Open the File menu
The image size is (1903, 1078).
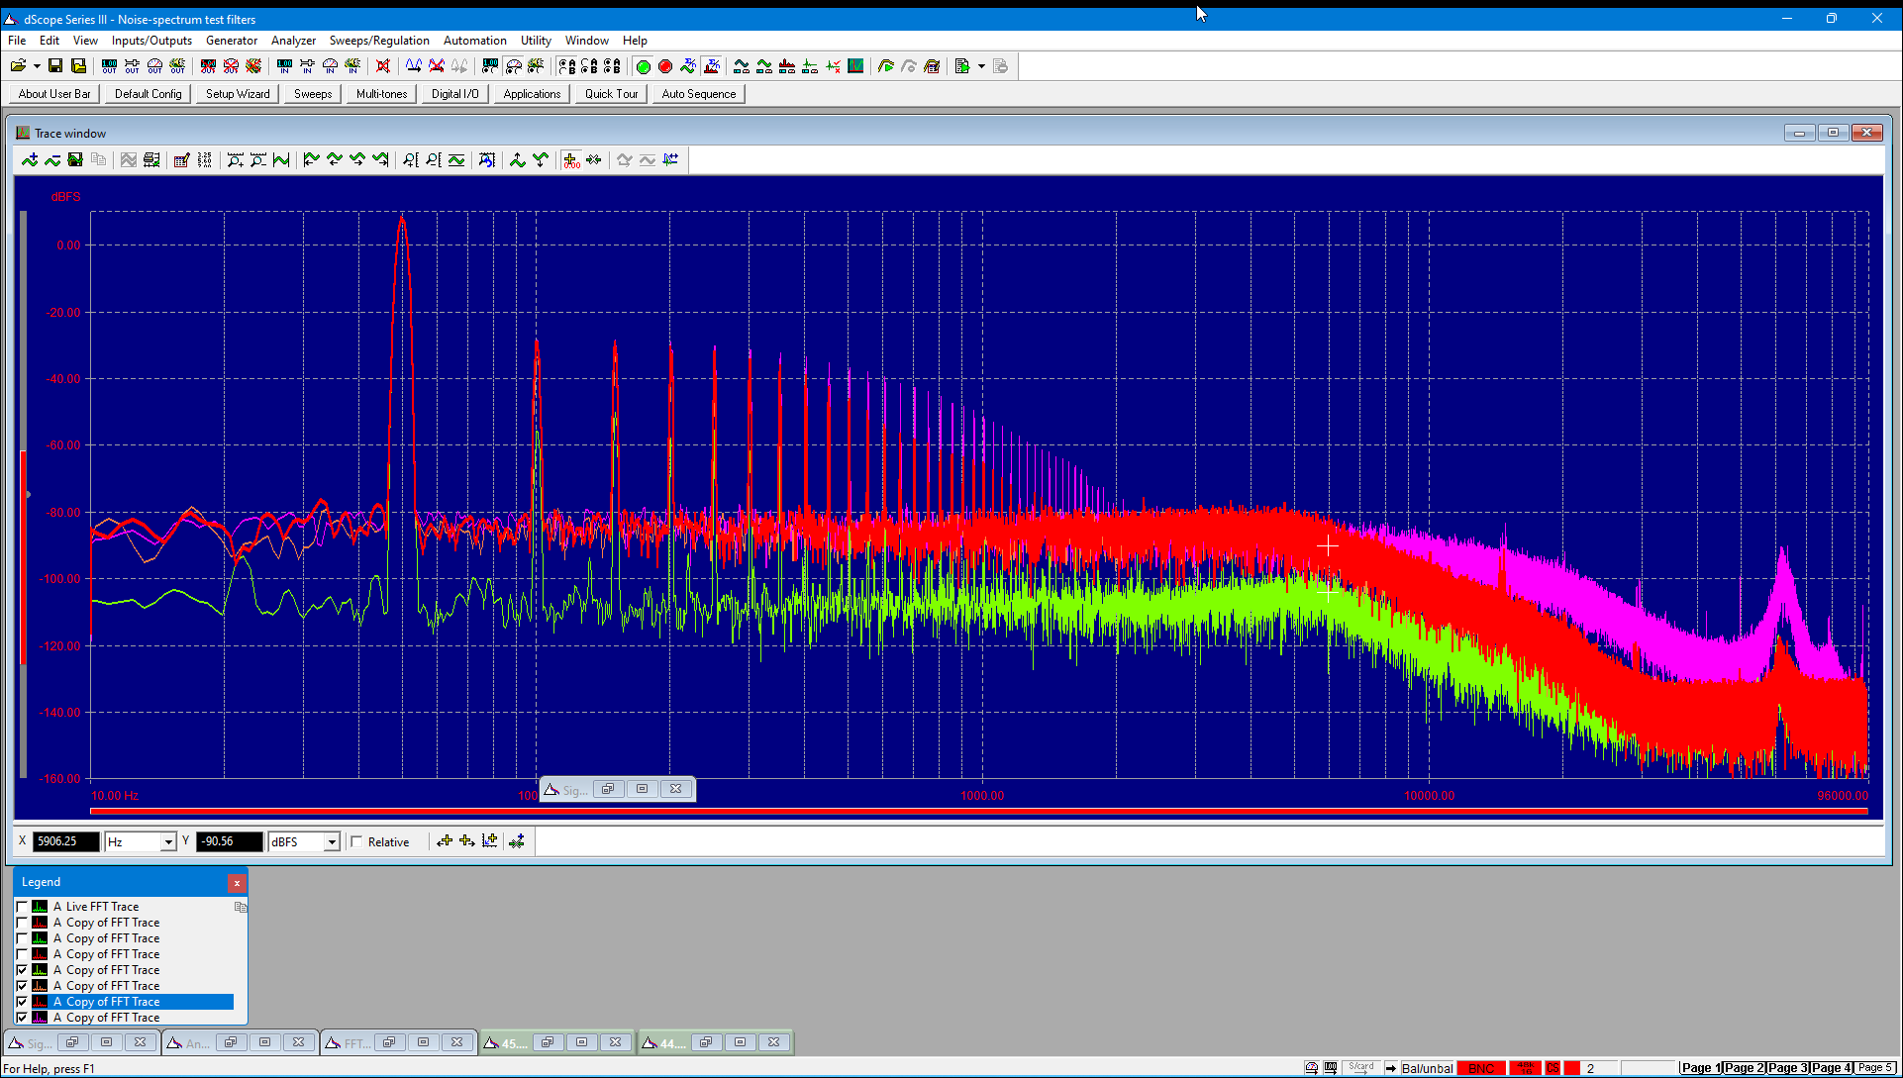click(17, 41)
